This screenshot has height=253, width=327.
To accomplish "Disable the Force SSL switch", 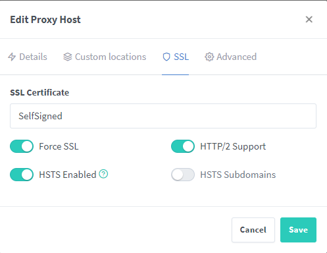I will [22, 146].
